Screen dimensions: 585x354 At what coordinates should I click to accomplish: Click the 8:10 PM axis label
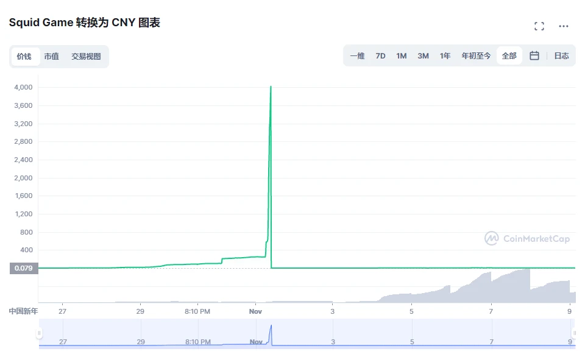pos(197,311)
